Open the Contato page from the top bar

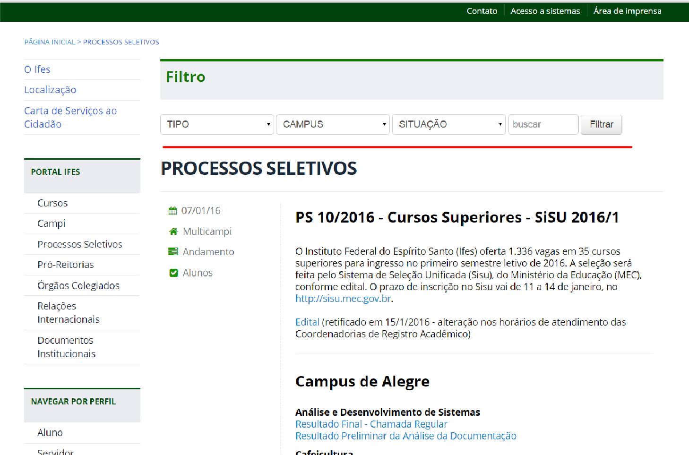(482, 10)
